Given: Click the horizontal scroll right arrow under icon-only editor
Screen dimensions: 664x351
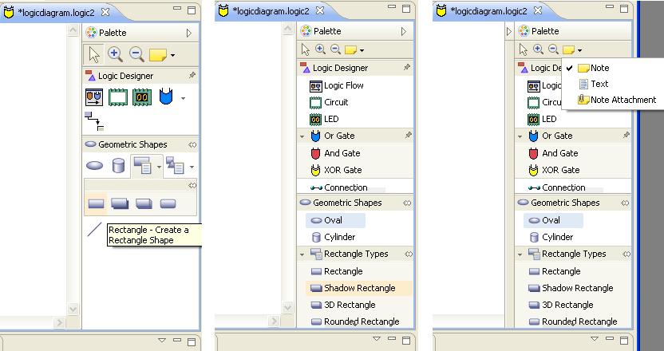Looking at the screenshot, I should 59,323.
